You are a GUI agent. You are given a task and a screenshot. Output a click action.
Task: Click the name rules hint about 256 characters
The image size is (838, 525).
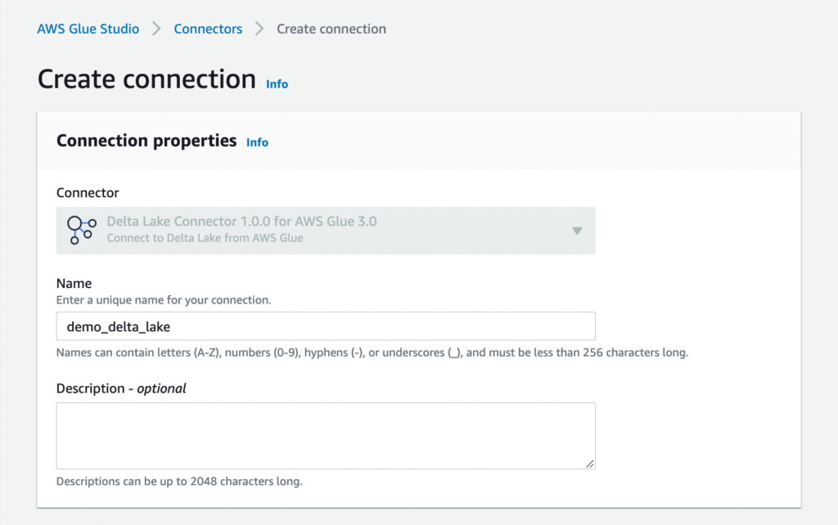click(372, 352)
